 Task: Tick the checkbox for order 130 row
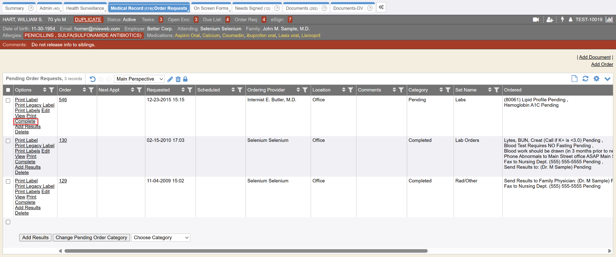point(8,141)
